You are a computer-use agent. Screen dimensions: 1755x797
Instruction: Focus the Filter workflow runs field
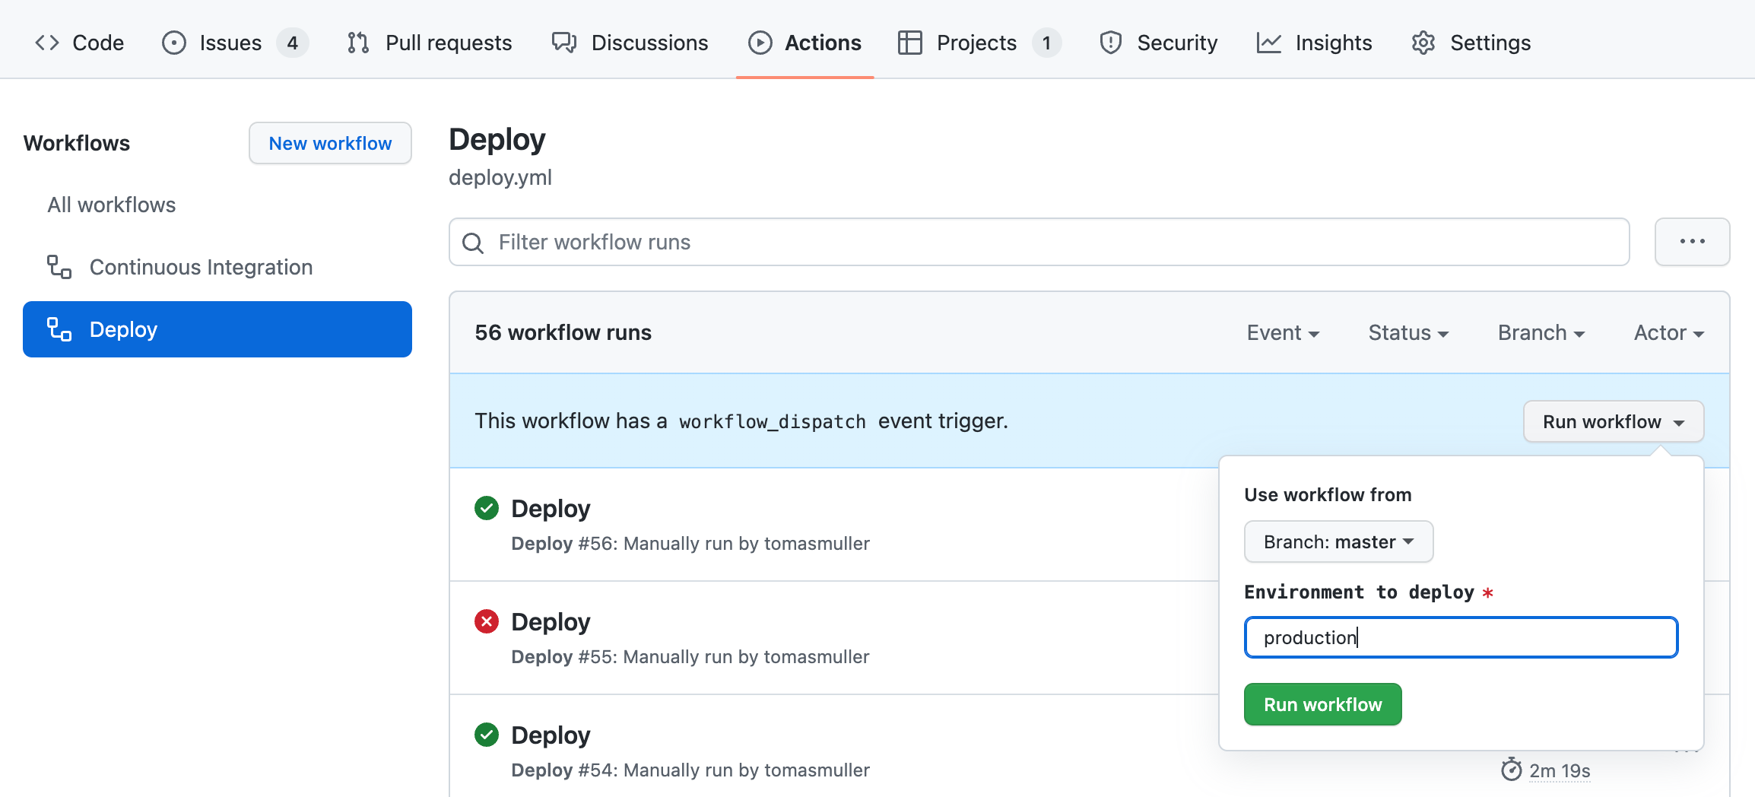coord(1039,242)
